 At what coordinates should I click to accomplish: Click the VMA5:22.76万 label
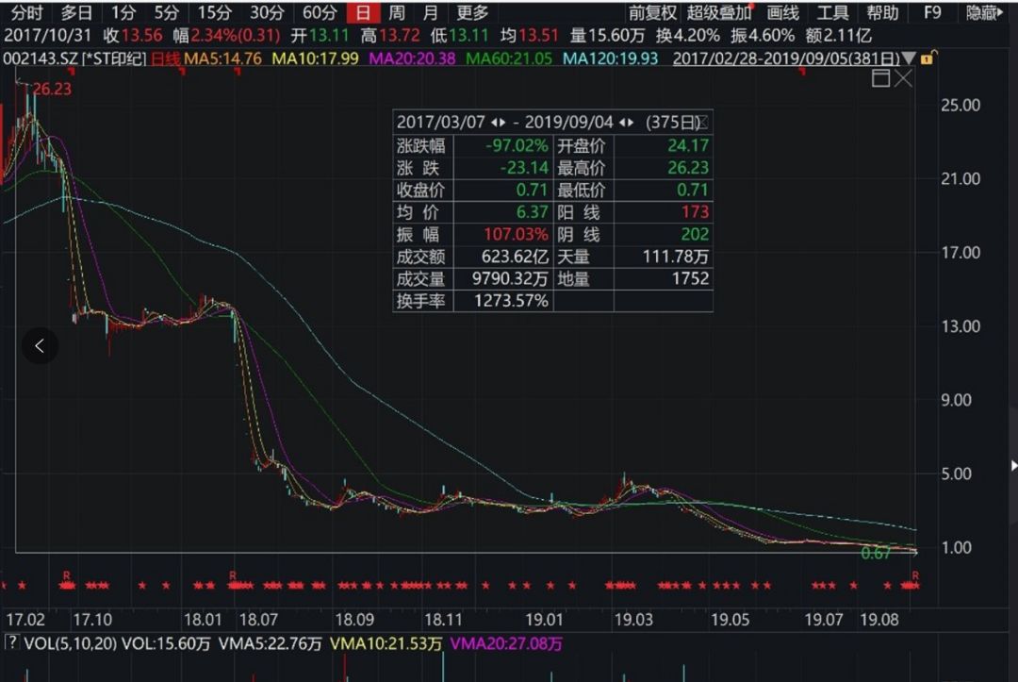[270, 643]
